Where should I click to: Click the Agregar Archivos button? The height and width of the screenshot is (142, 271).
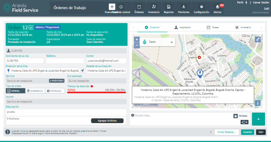pyautogui.click(x=107, y=121)
